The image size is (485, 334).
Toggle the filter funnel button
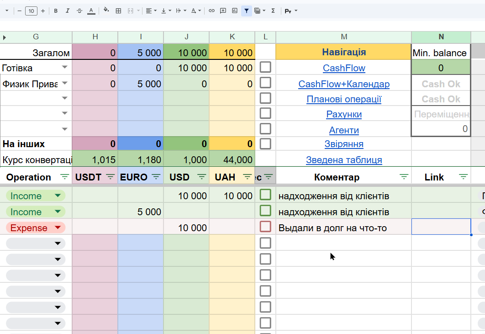(247, 11)
